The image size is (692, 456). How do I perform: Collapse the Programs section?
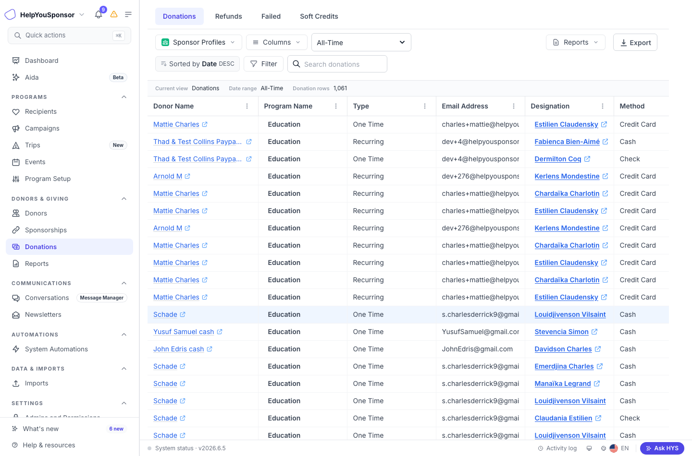[x=124, y=97]
